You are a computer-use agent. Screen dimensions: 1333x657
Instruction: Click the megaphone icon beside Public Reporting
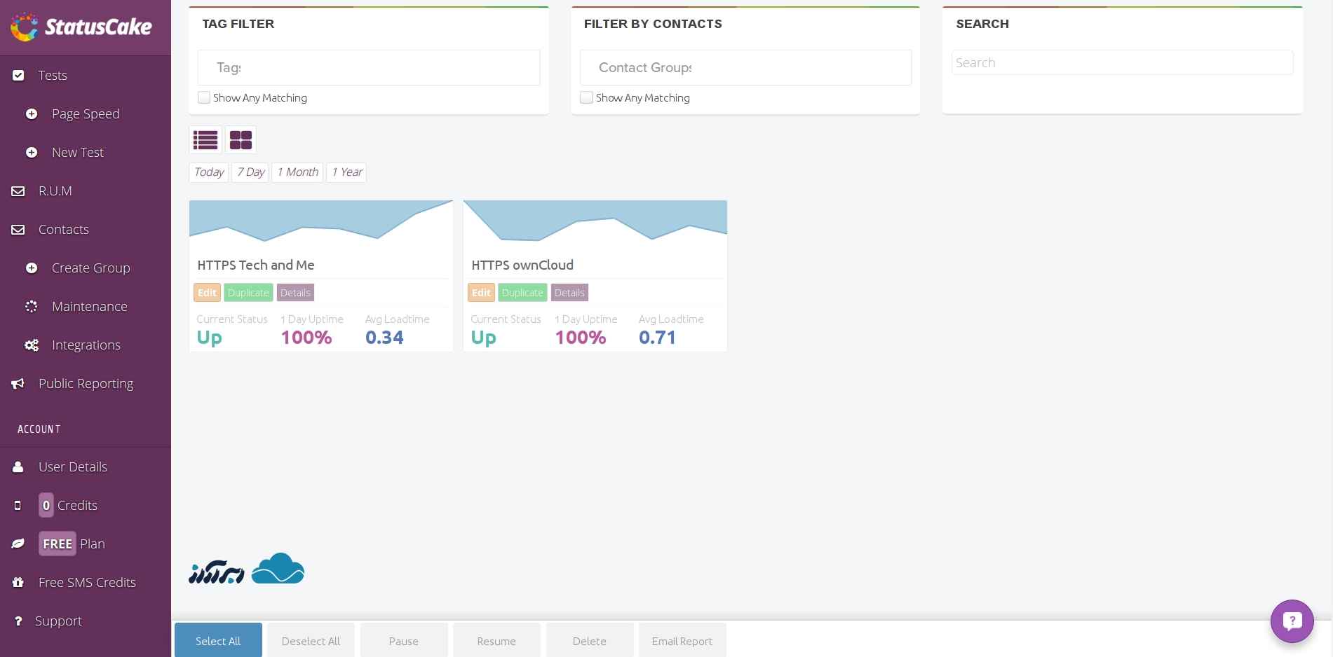[x=18, y=384]
